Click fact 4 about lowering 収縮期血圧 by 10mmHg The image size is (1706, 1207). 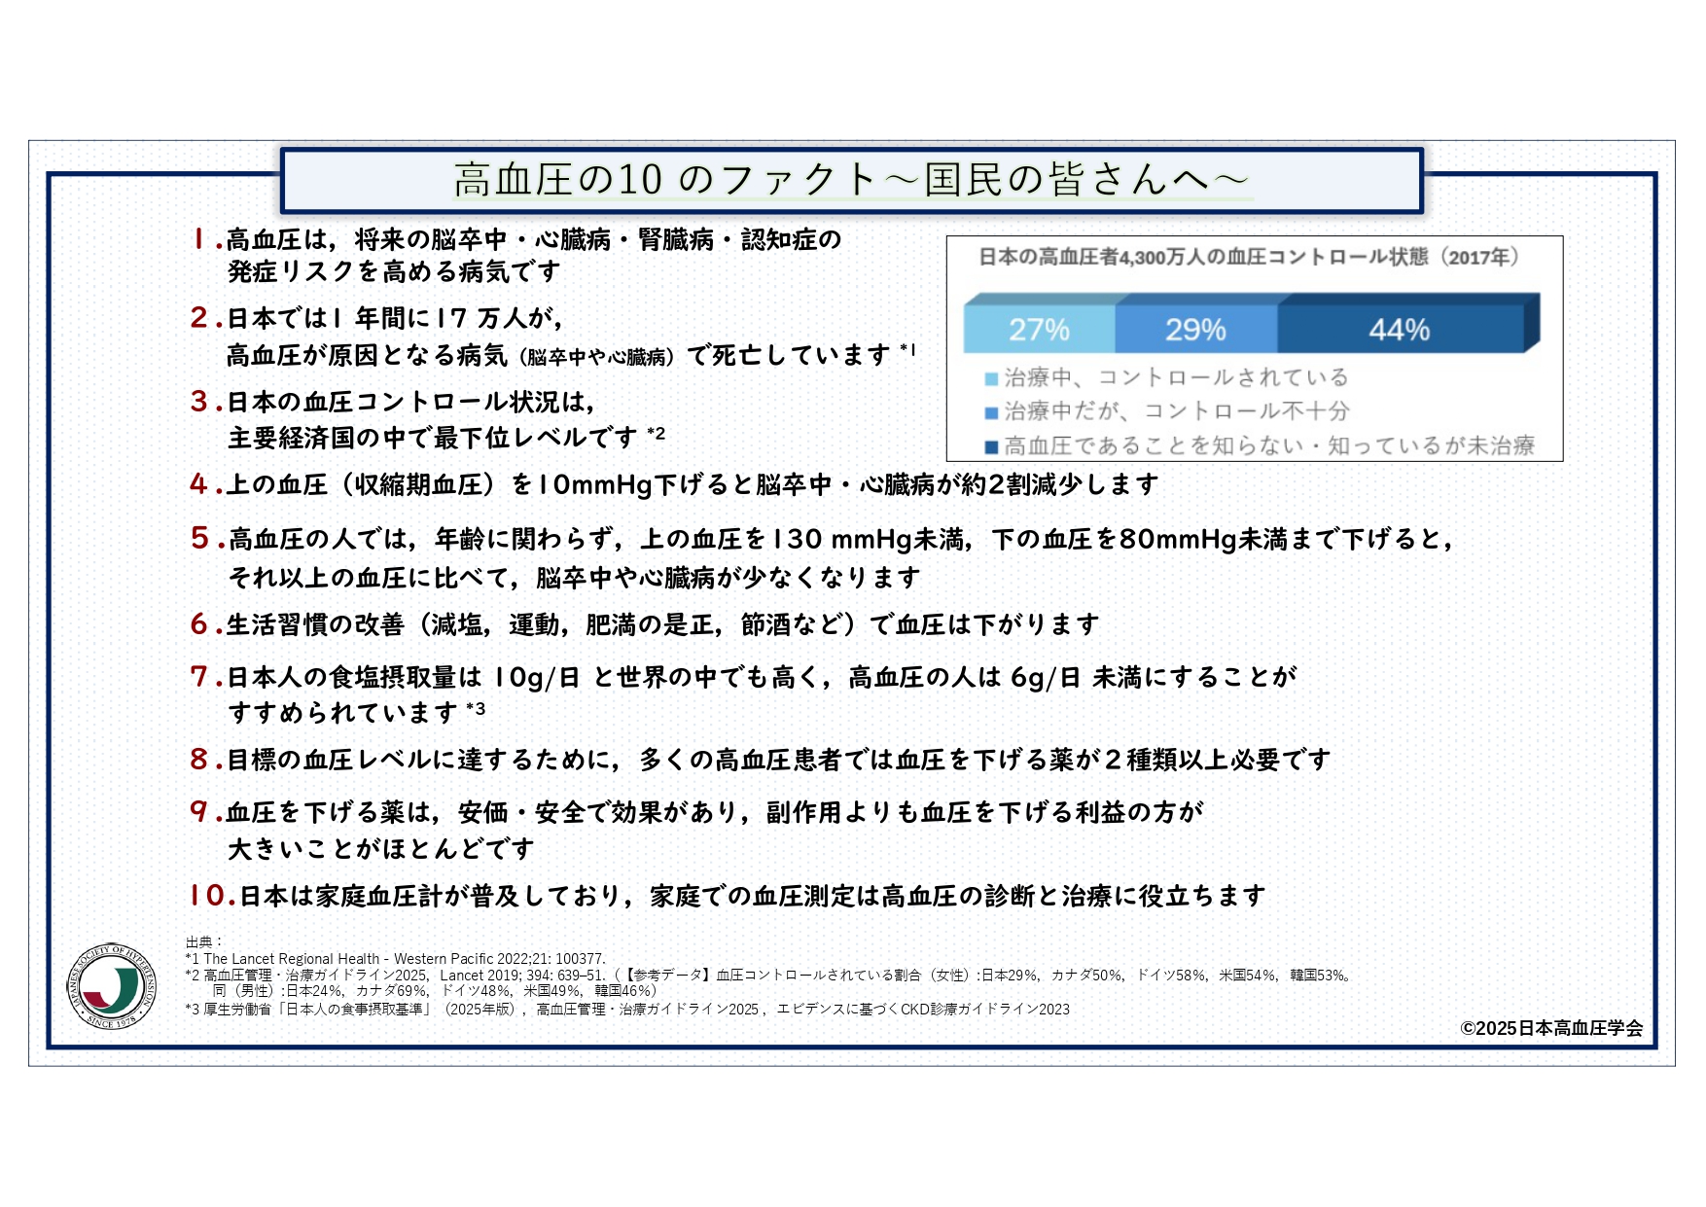(692, 484)
